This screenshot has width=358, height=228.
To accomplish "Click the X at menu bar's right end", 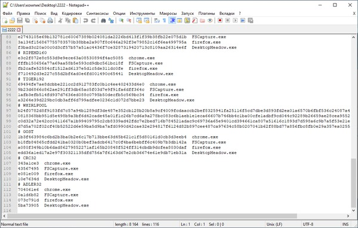I will (x=354, y=14).
